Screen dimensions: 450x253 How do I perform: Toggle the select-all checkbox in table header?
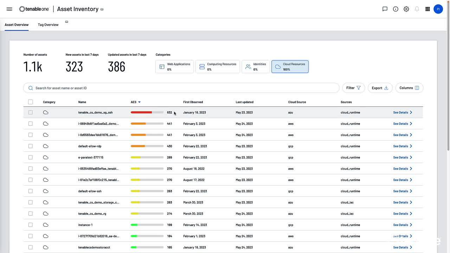pyautogui.click(x=31, y=102)
